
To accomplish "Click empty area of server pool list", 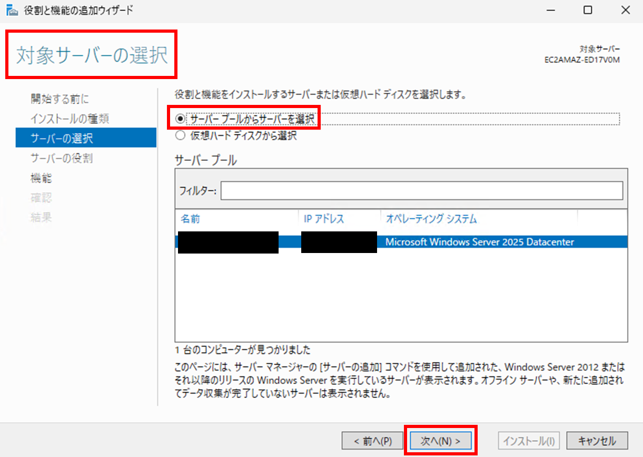I will pyautogui.click(x=400, y=300).
